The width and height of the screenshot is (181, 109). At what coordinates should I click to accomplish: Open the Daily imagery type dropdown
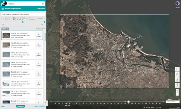coord(23,14)
